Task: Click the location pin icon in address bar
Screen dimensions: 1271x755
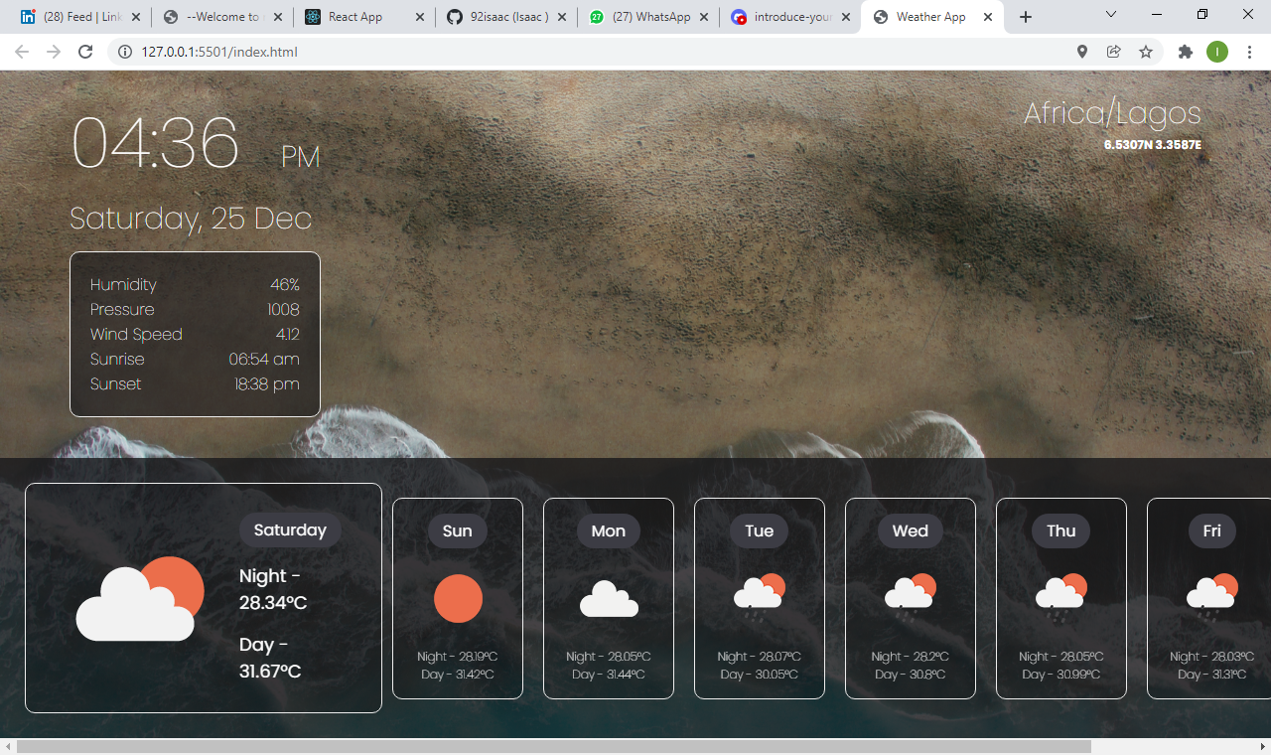Action: click(1082, 52)
